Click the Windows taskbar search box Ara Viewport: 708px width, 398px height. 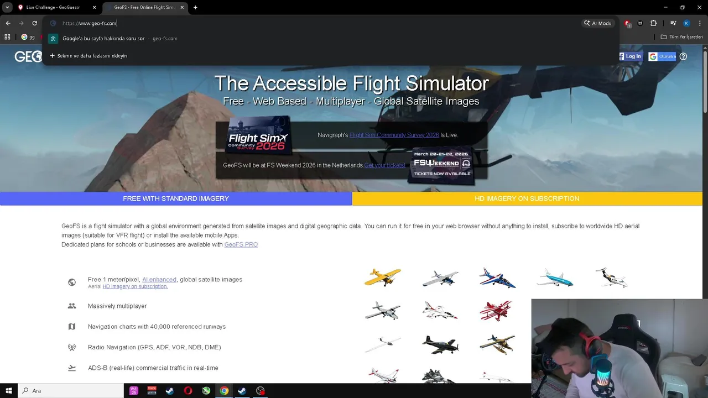(x=72, y=391)
